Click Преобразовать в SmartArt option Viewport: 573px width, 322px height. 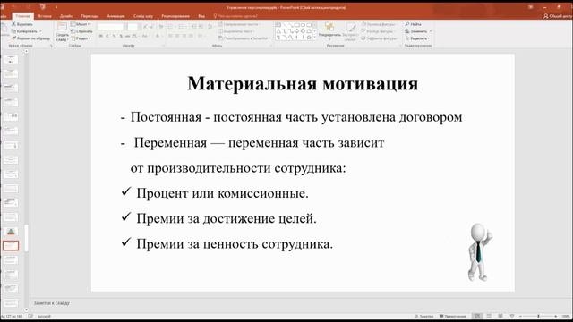(x=244, y=38)
